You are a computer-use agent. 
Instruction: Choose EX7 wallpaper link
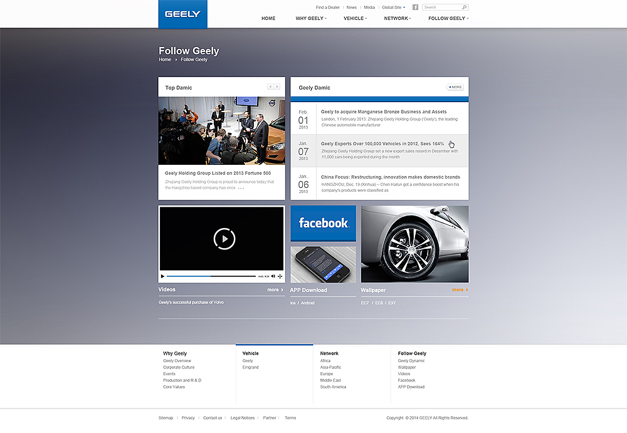(x=392, y=303)
